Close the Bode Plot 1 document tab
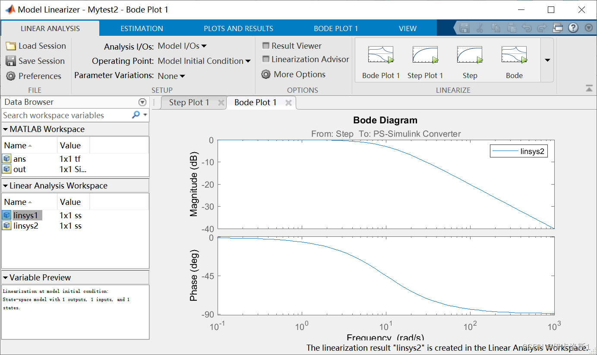Image resolution: width=597 pixels, height=355 pixels. pyautogui.click(x=289, y=103)
